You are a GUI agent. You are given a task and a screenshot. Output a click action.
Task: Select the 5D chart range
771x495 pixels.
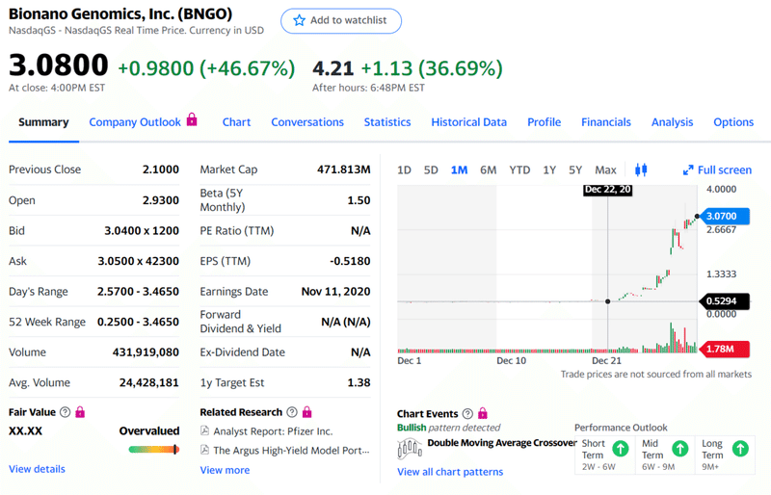tap(431, 170)
